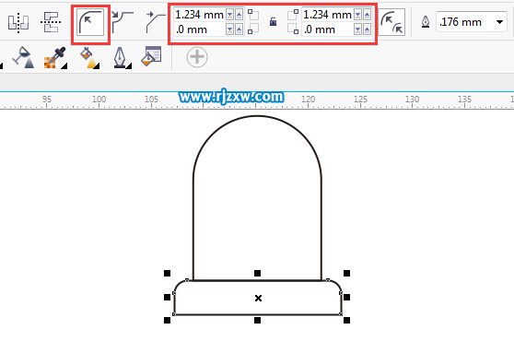Decrease the bottom-right corner radius value
This screenshot has width=514, height=353.
point(358,29)
